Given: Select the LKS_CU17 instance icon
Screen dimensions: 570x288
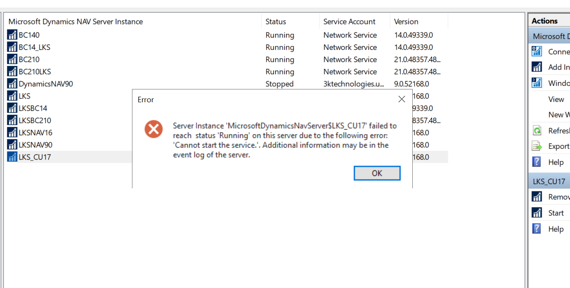Looking at the screenshot, I should 12,157.
